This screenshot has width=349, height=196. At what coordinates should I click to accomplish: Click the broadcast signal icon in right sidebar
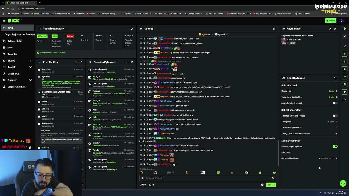pyautogui.click(x=345, y=77)
